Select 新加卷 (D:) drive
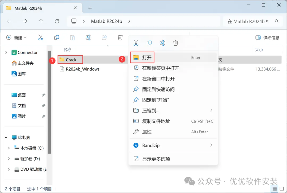The width and height of the screenshot is (287, 193). point(27,159)
